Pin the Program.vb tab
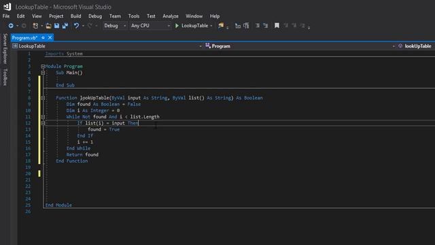This screenshot has width=435, height=245. pyautogui.click(x=43, y=37)
